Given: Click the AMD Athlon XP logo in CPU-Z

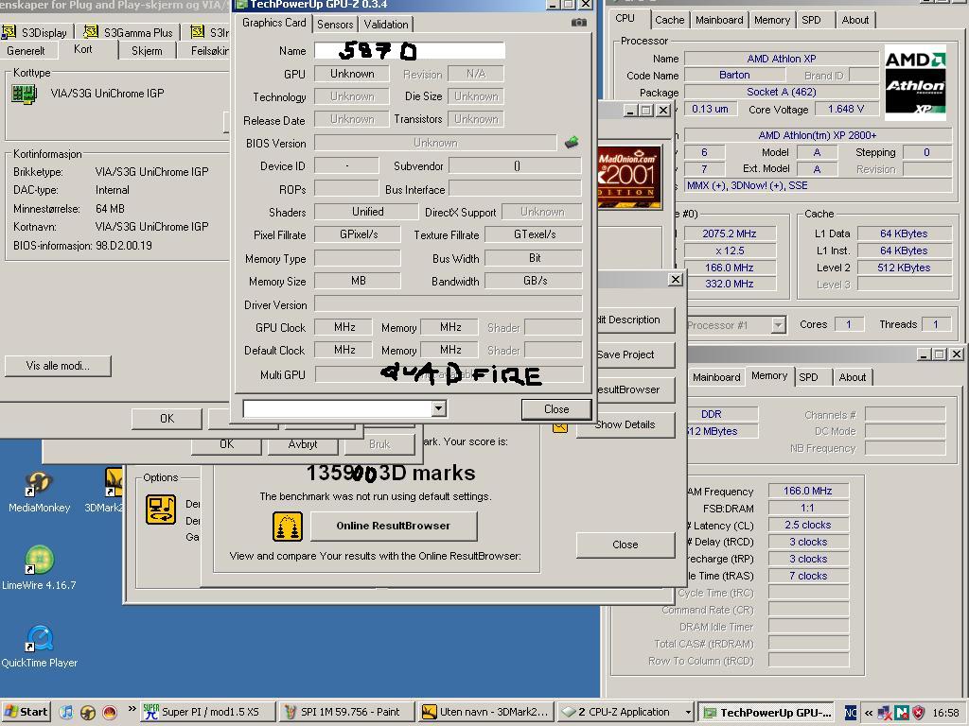Looking at the screenshot, I should (x=915, y=83).
